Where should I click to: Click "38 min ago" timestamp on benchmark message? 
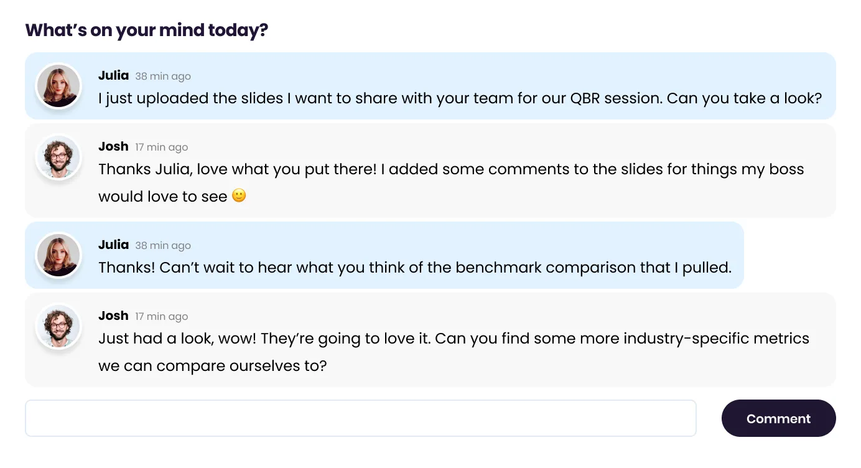click(x=163, y=246)
